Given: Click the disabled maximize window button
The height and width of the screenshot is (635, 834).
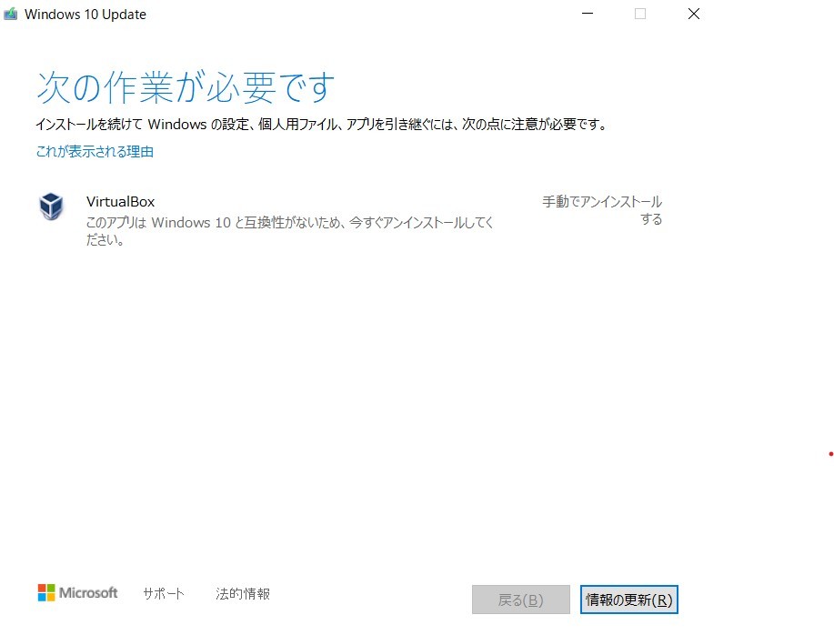Looking at the screenshot, I should pos(640,14).
